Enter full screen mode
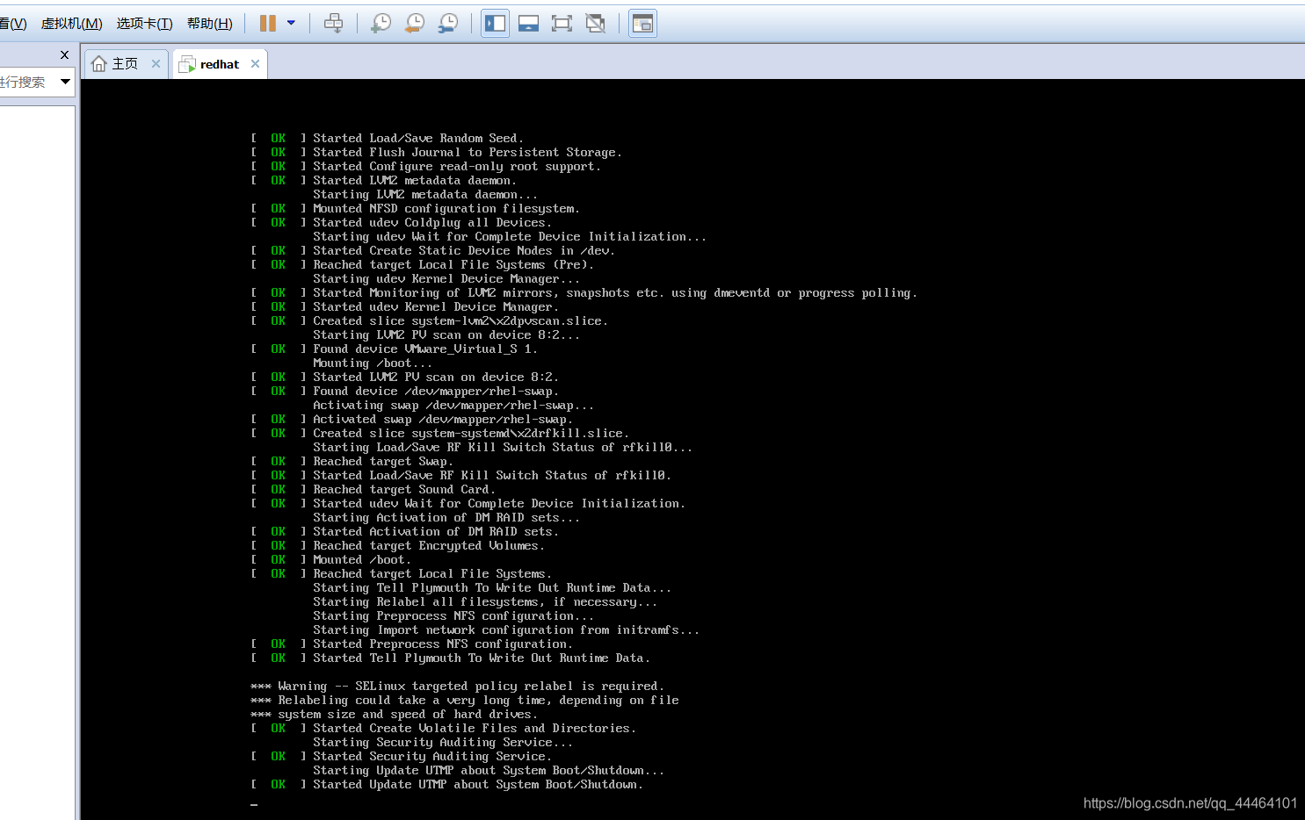Viewport: 1305px width, 820px height. pyautogui.click(x=562, y=24)
